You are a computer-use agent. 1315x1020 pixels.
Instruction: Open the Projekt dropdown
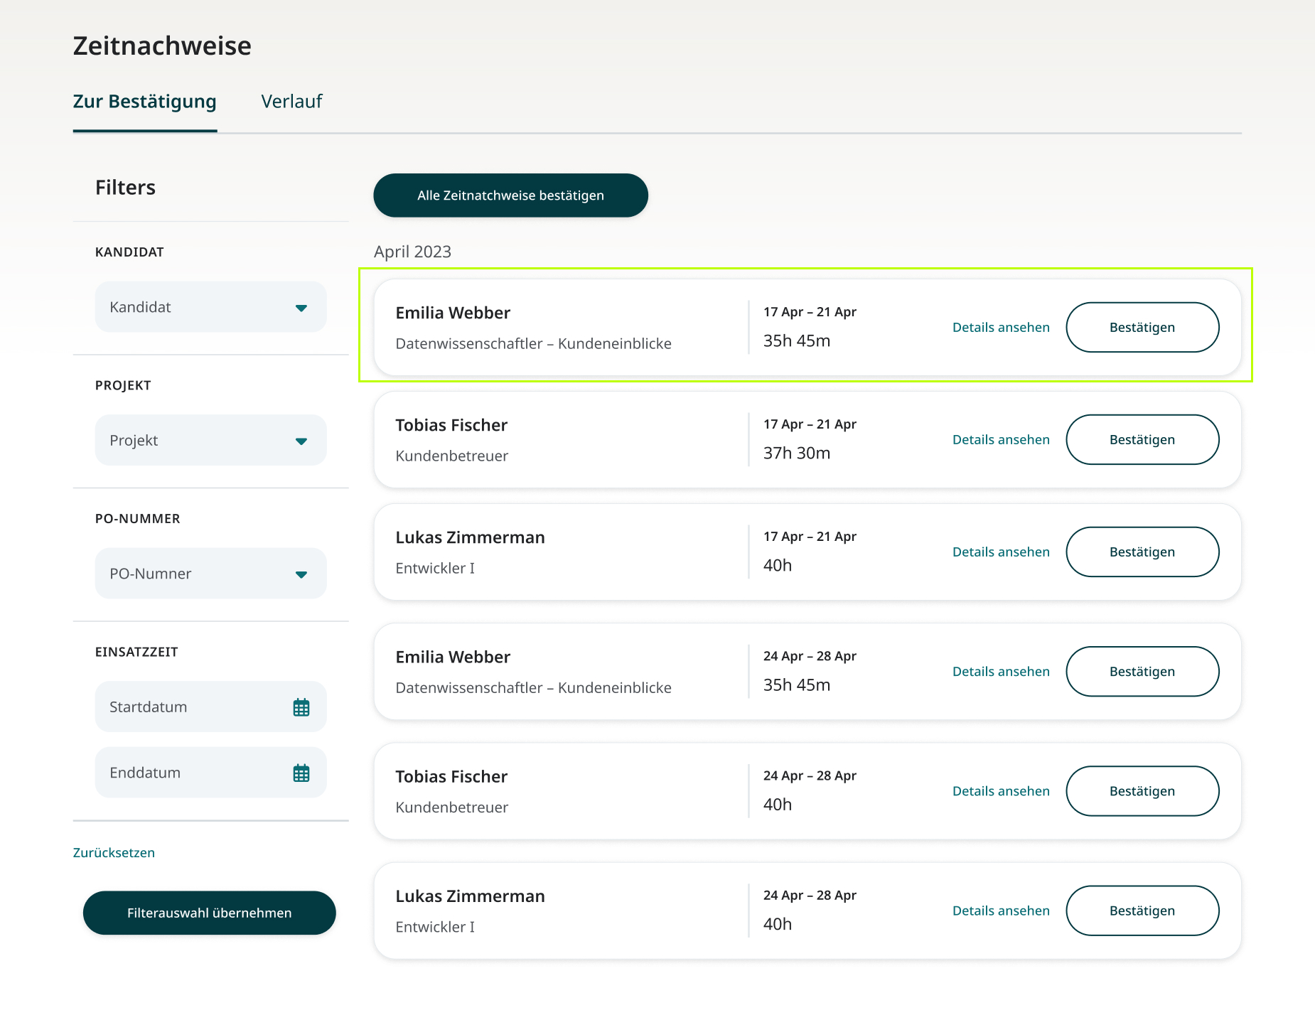[301, 440]
